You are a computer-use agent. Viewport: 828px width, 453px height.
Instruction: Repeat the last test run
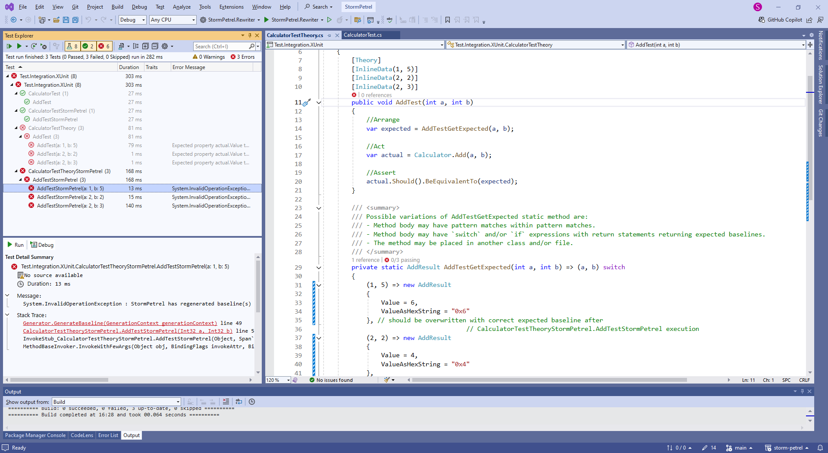click(x=34, y=46)
